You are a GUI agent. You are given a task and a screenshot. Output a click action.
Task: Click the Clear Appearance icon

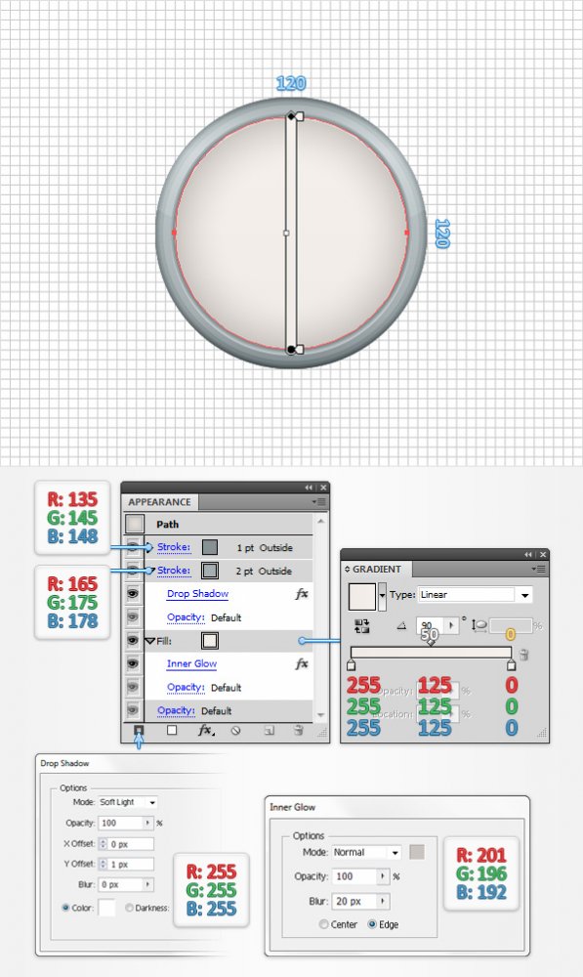(235, 730)
